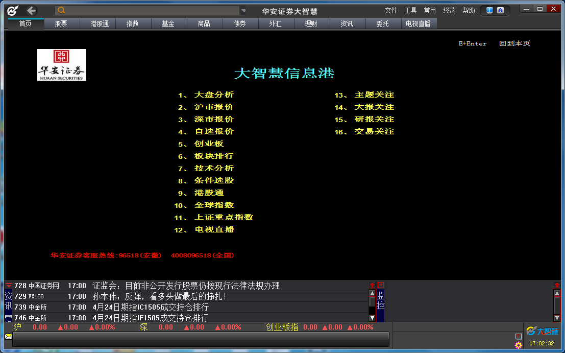565x353 pixels.
Task: Click the Dazhihui app logo icon at top-left
Action: (13, 11)
